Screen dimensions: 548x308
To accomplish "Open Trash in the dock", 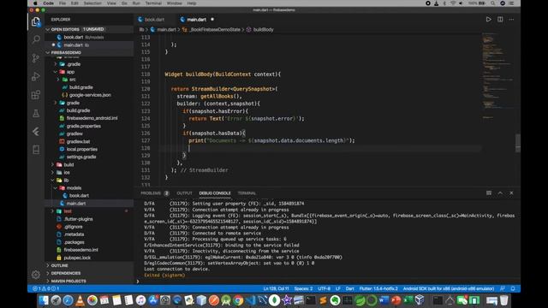I will click(x=503, y=300).
